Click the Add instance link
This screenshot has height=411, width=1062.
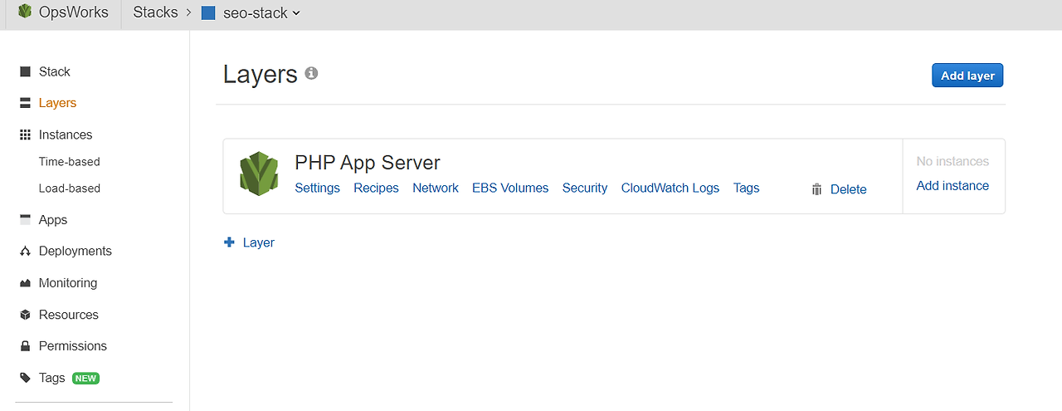pyautogui.click(x=952, y=186)
